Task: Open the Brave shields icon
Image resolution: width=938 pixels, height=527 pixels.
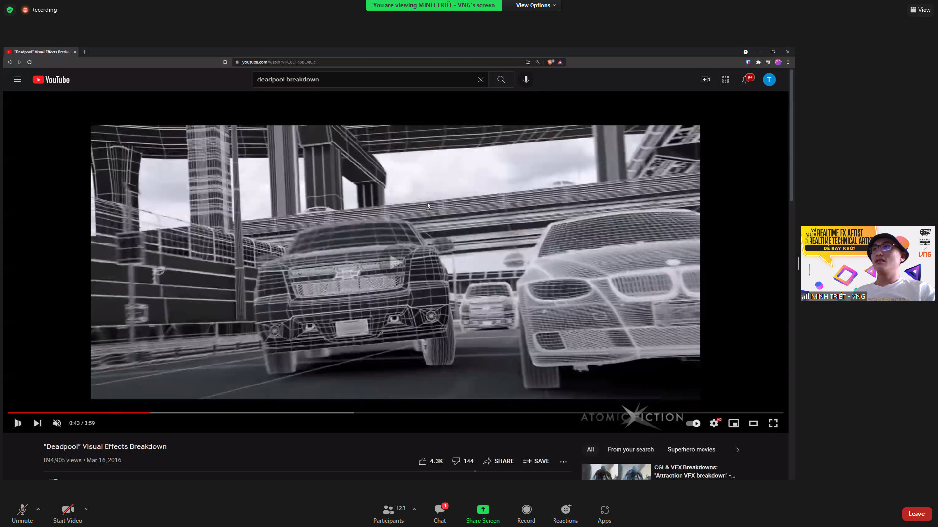Action: pos(551,62)
